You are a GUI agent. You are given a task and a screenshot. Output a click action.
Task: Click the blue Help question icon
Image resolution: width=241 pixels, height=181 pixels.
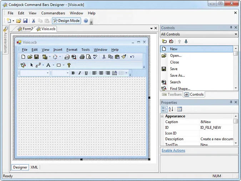coord(86,21)
